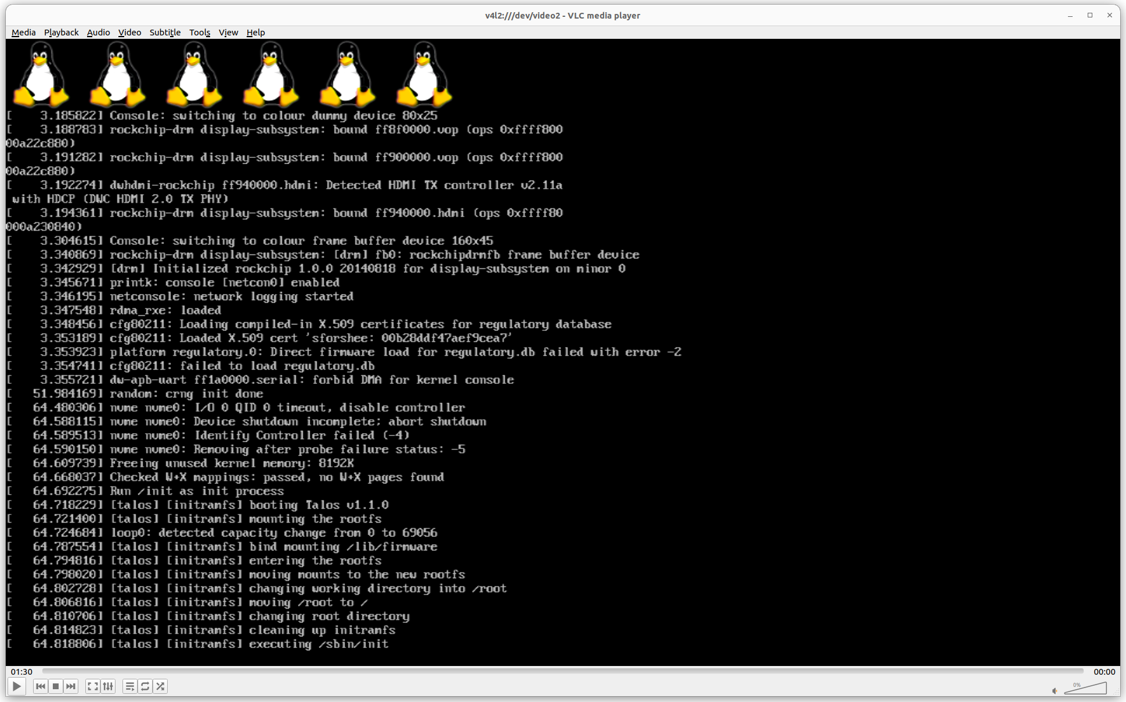The image size is (1126, 702).
Task: Open extended settings via the sliders icon
Action: 108,686
